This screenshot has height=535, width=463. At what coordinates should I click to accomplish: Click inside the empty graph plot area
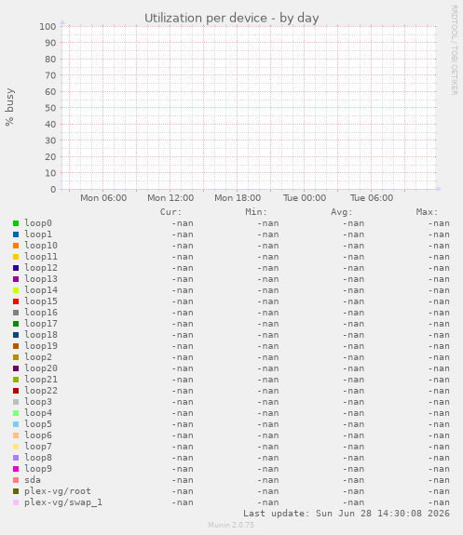(x=249, y=108)
